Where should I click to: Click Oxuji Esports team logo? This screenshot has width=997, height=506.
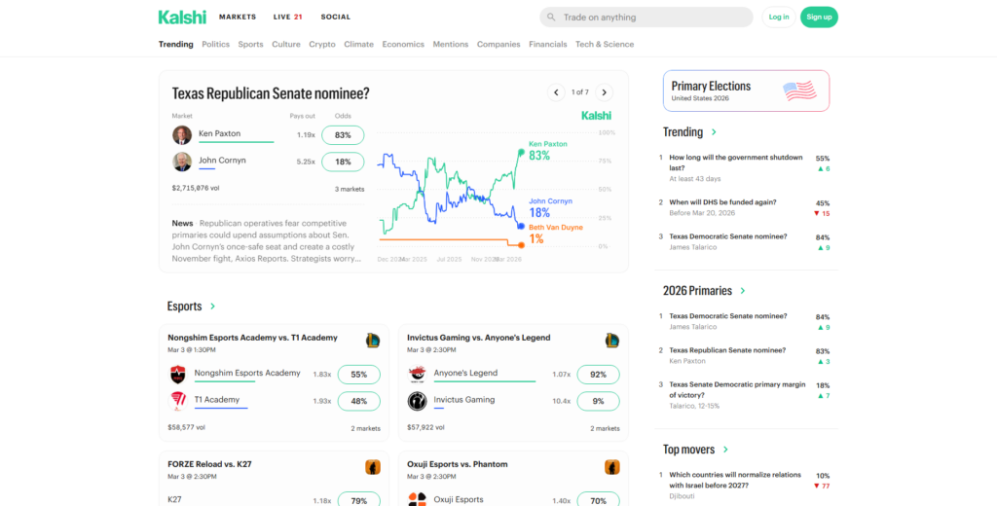point(417,499)
